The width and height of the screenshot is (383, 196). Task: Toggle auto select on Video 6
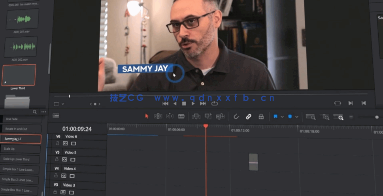(65, 143)
